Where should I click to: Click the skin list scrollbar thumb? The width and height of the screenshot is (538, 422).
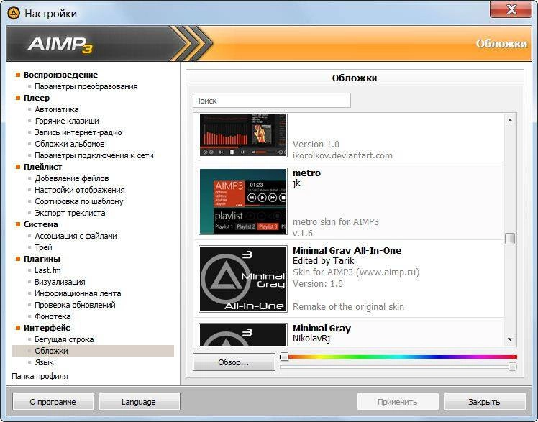tap(510, 239)
